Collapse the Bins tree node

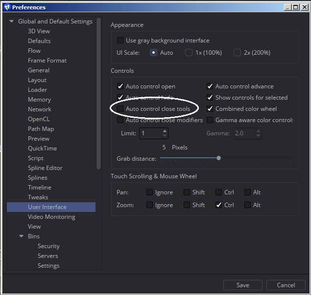tap(21, 236)
